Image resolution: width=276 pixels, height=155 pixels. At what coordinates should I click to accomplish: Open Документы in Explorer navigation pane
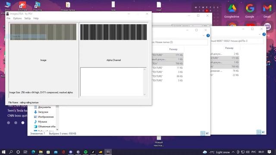tap(43, 107)
